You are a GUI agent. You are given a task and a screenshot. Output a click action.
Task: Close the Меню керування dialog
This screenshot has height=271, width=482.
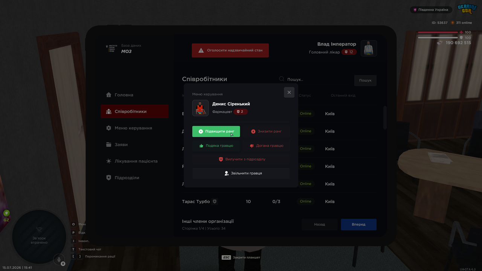click(x=289, y=92)
